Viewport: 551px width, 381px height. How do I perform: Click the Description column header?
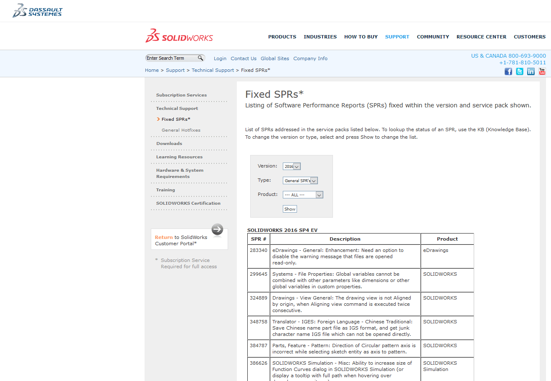(345, 239)
